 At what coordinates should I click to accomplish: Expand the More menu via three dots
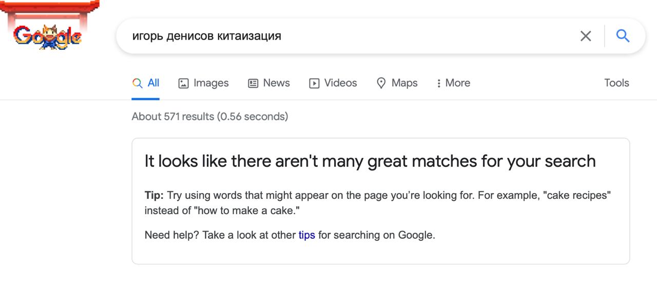(x=438, y=83)
